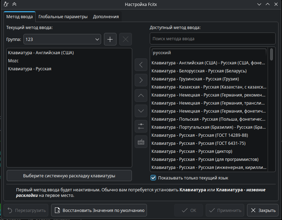
Task: Click the add group plus icon
Action: pyautogui.click(x=110, y=40)
